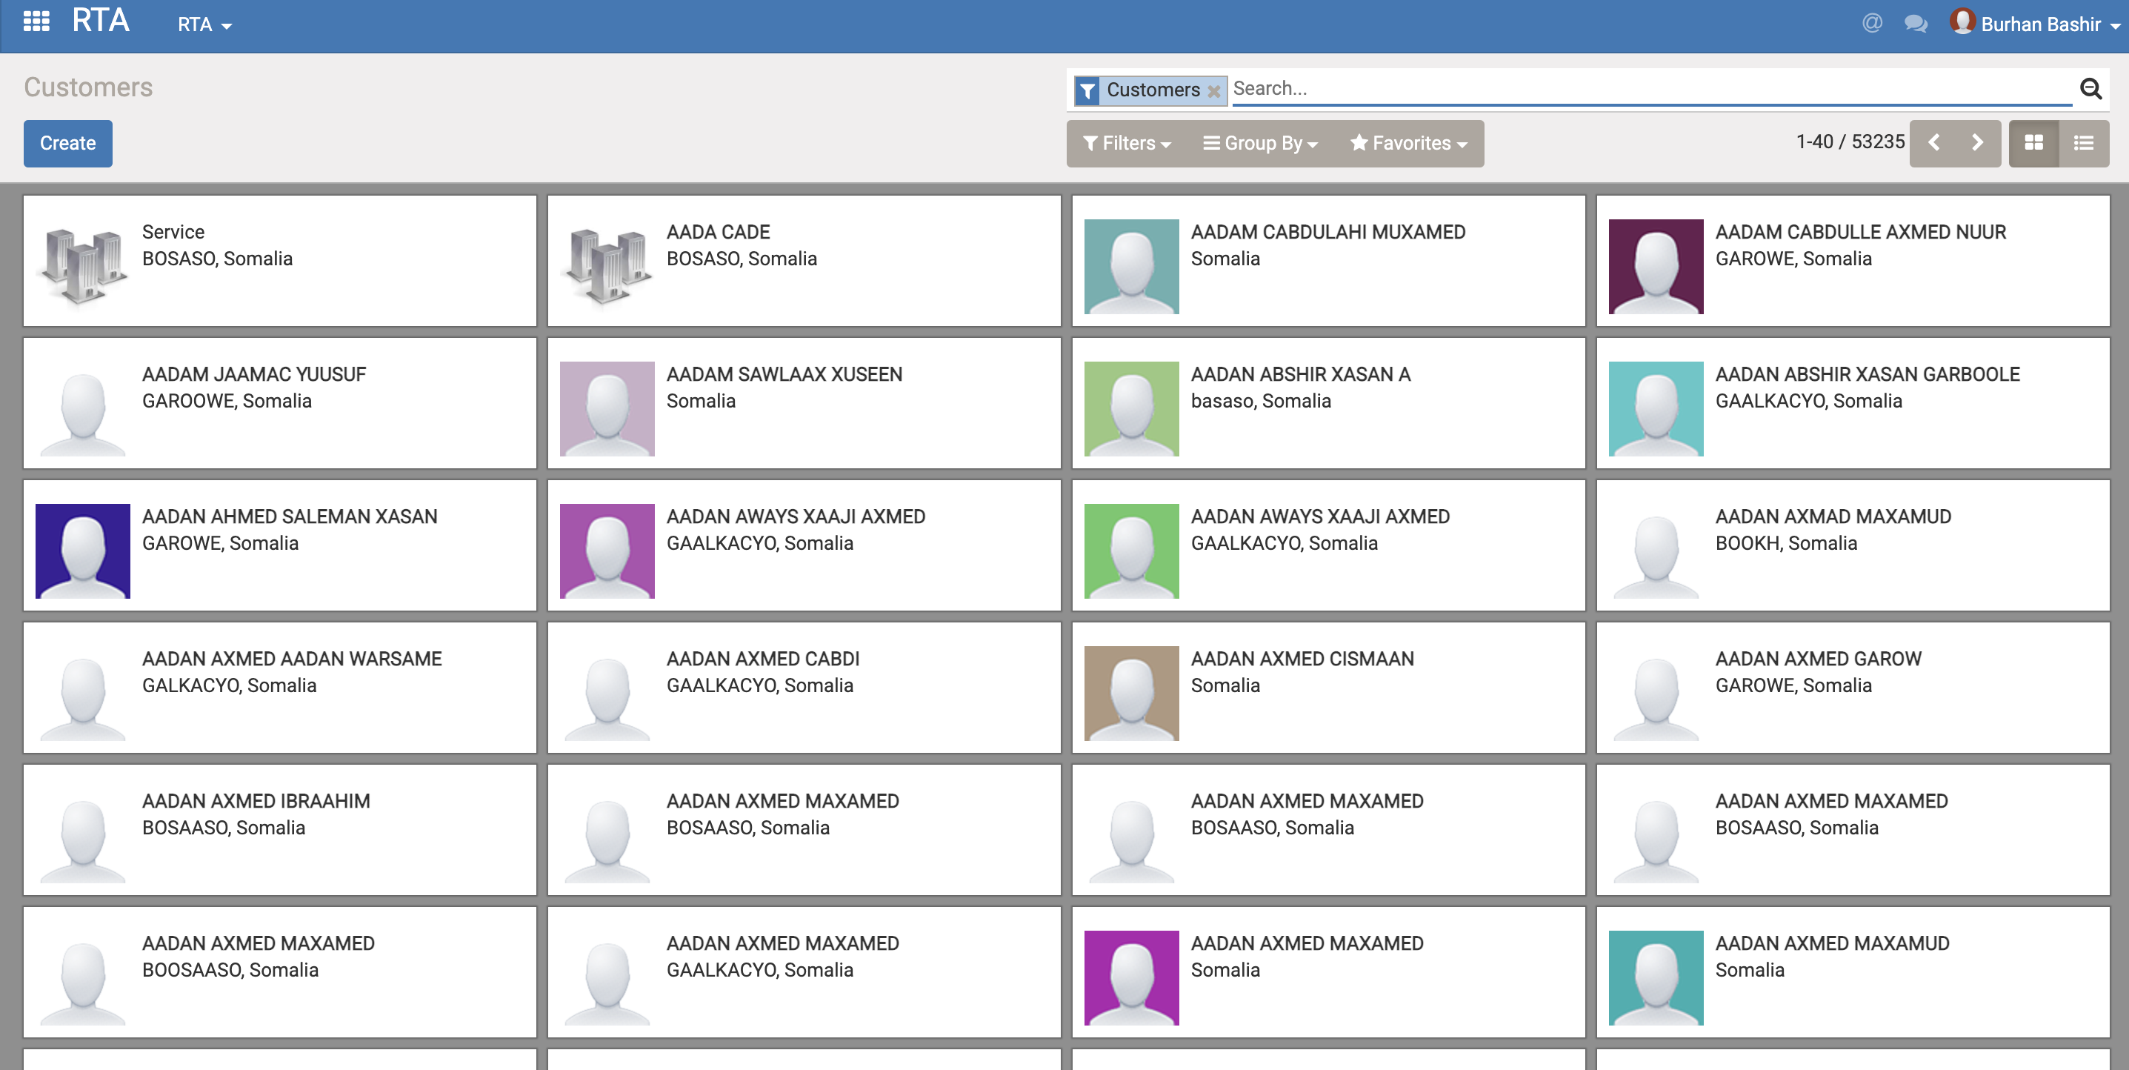Open AADAM JAAMAC YUUSUF avatar
Screen dimensions: 2129x1070
coord(83,408)
